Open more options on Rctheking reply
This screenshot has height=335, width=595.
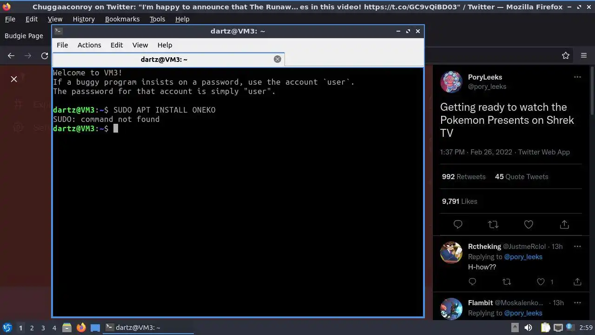coord(577,247)
